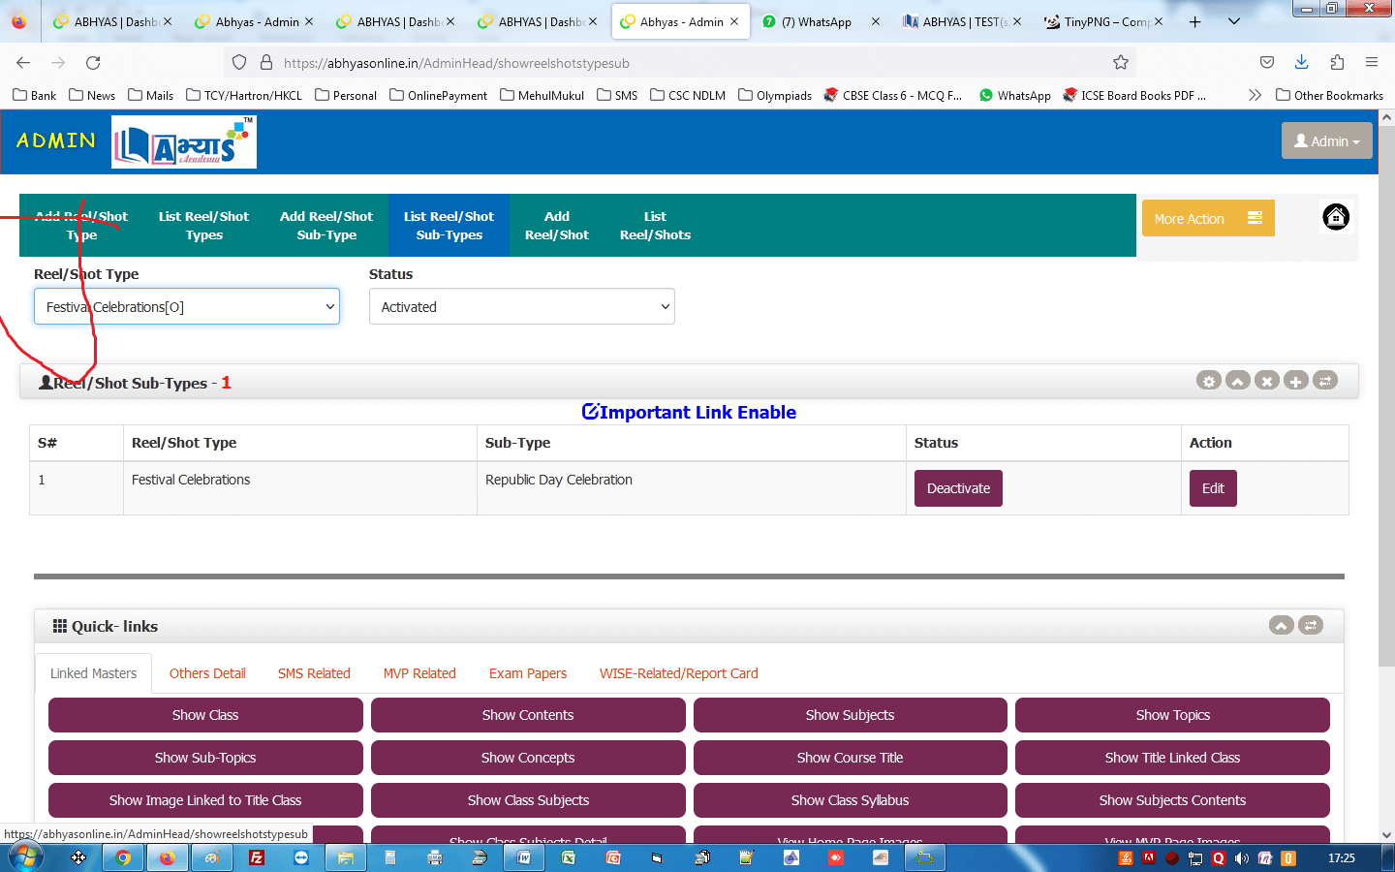Switch to the Exam Papers tab

coord(527,673)
